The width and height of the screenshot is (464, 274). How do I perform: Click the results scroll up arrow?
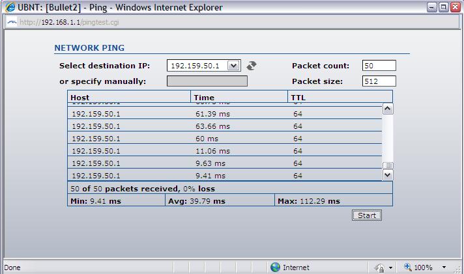tap(388, 109)
